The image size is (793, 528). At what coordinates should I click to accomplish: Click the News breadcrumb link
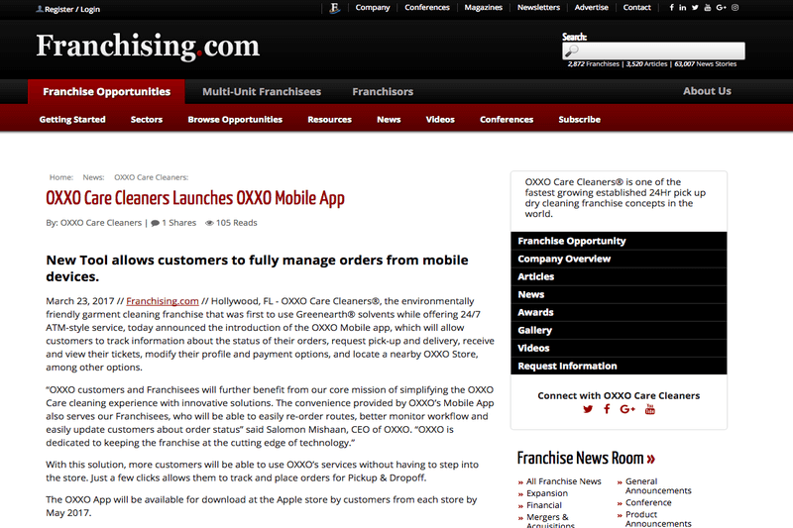tap(93, 177)
